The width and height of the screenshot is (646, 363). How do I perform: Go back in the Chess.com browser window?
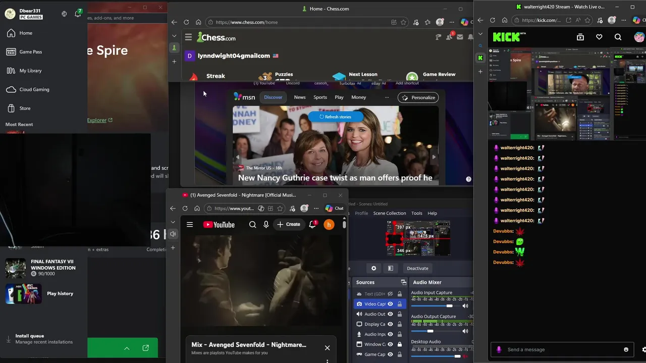[174, 22]
